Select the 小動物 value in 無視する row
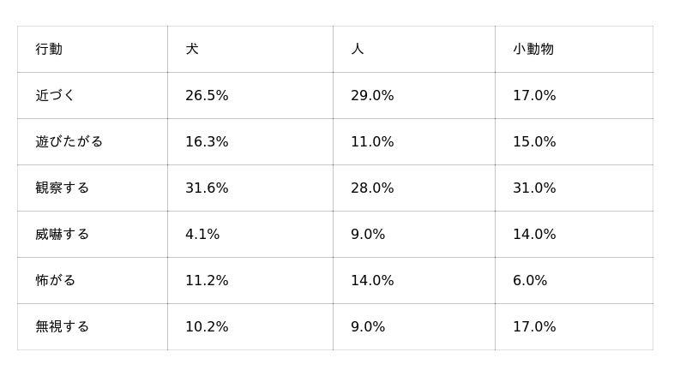 pos(534,327)
